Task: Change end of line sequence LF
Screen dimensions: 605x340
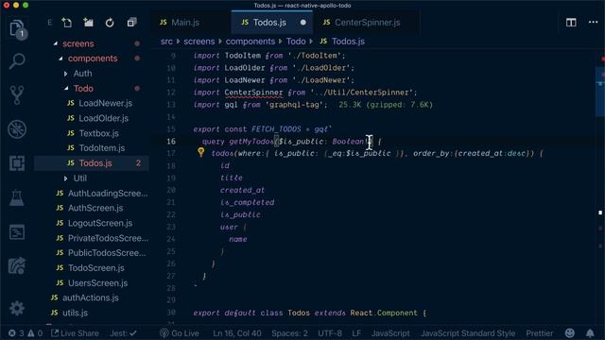Action: pyautogui.click(x=356, y=333)
